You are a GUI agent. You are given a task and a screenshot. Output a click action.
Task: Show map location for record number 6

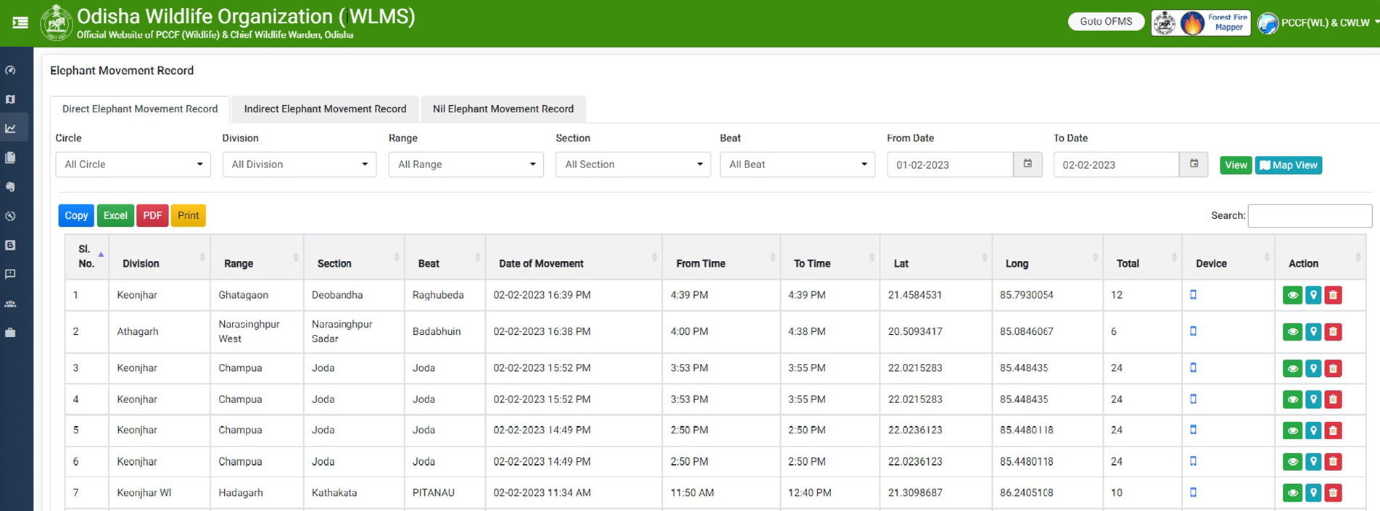[1313, 462]
